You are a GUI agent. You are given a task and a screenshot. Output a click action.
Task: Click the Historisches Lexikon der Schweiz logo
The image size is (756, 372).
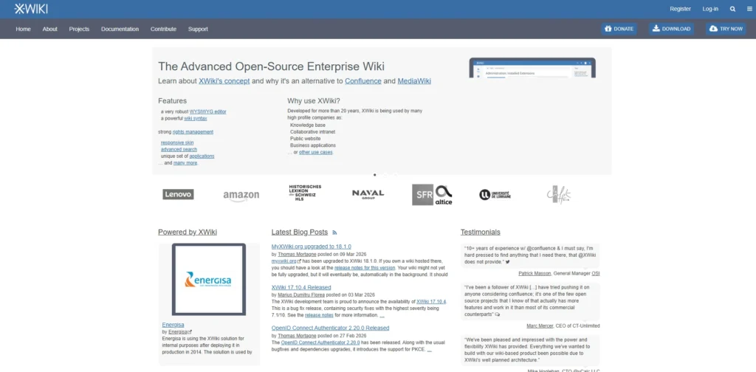305,193
